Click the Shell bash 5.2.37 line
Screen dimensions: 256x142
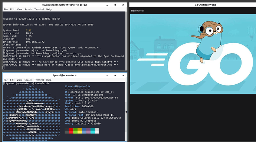78,104
